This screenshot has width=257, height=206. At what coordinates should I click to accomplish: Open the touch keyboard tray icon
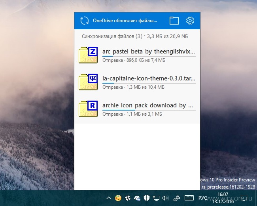(x=189, y=198)
